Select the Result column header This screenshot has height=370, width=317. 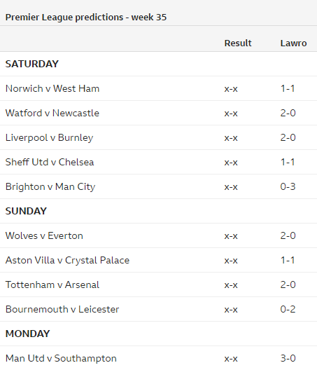click(x=238, y=43)
